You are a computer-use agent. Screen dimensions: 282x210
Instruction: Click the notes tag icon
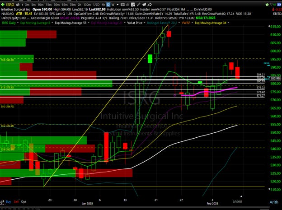(144, 5)
